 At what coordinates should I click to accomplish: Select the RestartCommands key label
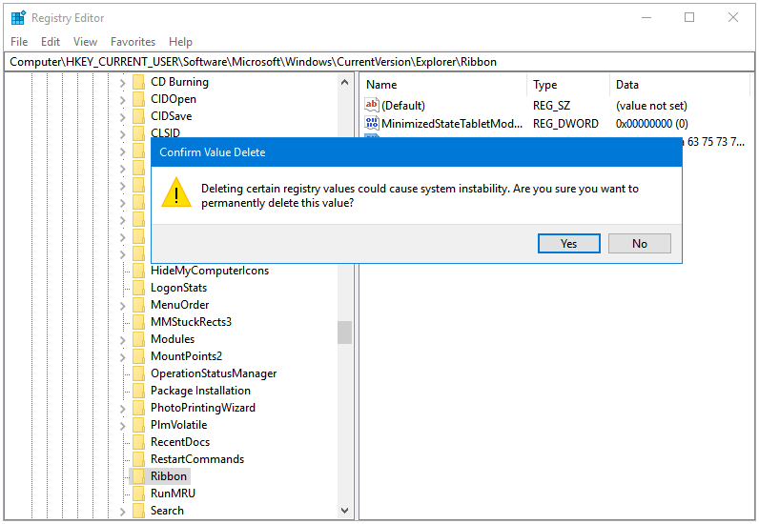pyautogui.click(x=197, y=459)
